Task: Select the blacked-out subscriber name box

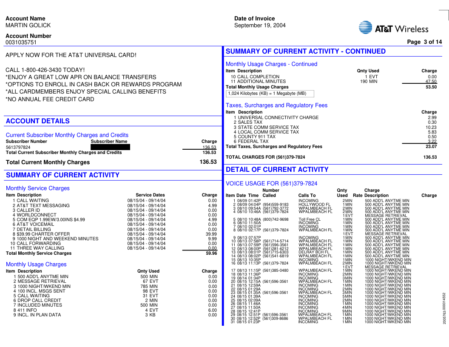Action: (110, 147)
